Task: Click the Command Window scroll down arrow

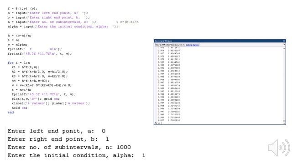Action: tap(284, 123)
